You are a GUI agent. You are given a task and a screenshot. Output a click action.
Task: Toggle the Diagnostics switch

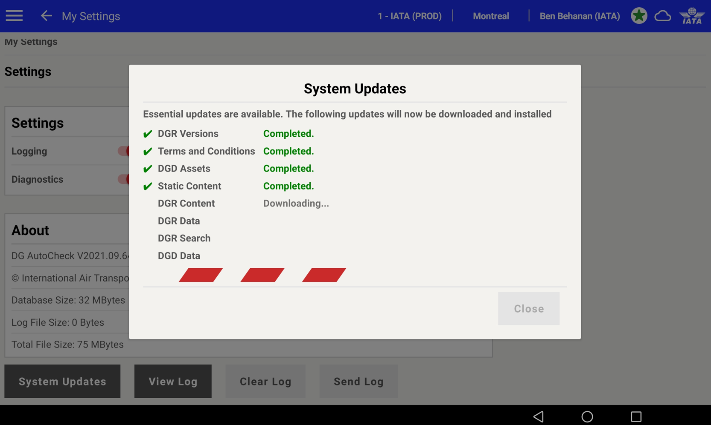[123, 179]
